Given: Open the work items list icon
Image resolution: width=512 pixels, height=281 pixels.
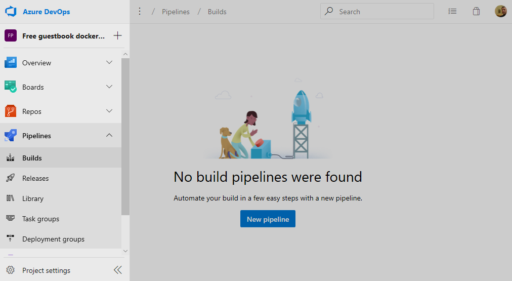Looking at the screenshot, I should pyautogui.click(x=452, y=12).
